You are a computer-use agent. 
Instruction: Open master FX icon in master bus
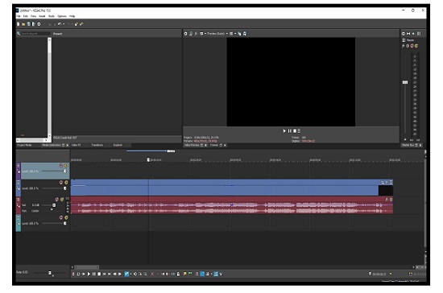click(x=404, y=46)
